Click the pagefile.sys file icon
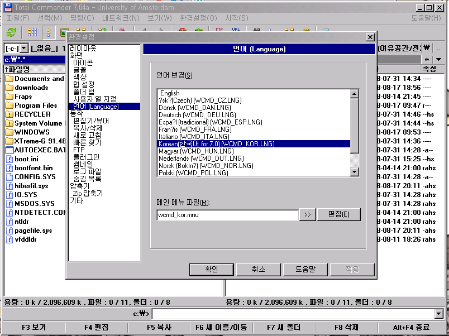449x336 pixels. point(9,231)
